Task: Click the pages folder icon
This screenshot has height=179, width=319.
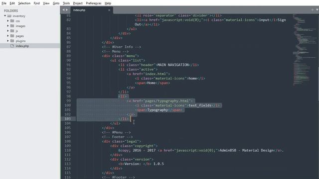Action: [12, 36]
